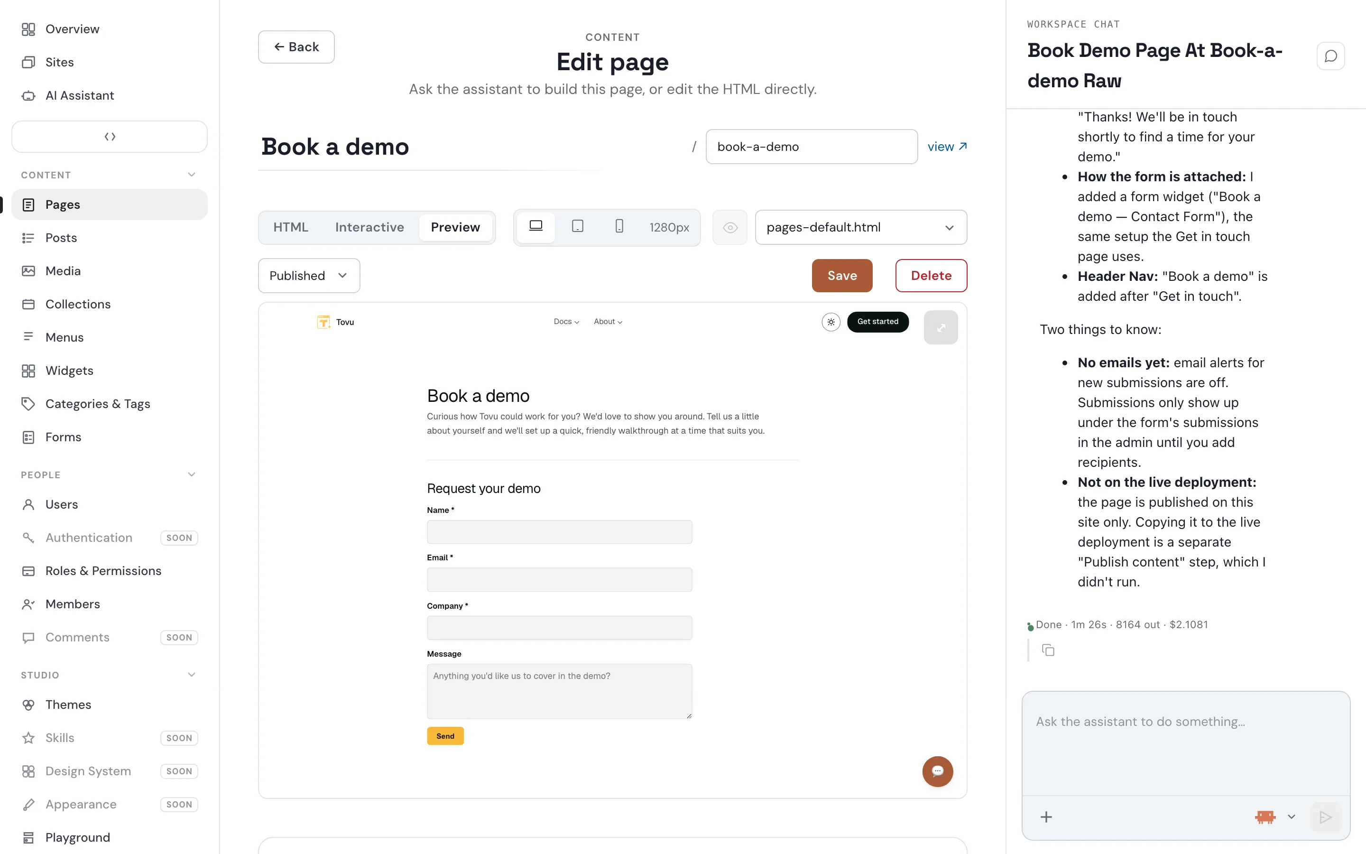Click Get started in preview
The width and height of the screenshot is (1366, 854).
(x=878, y=322)
